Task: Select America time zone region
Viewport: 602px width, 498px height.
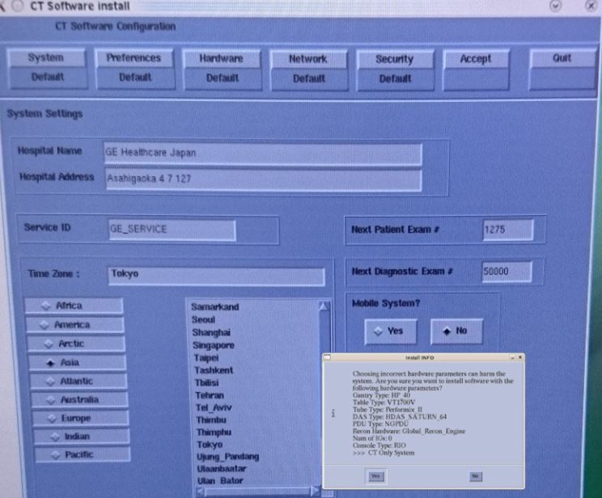Action: (74, 324)
